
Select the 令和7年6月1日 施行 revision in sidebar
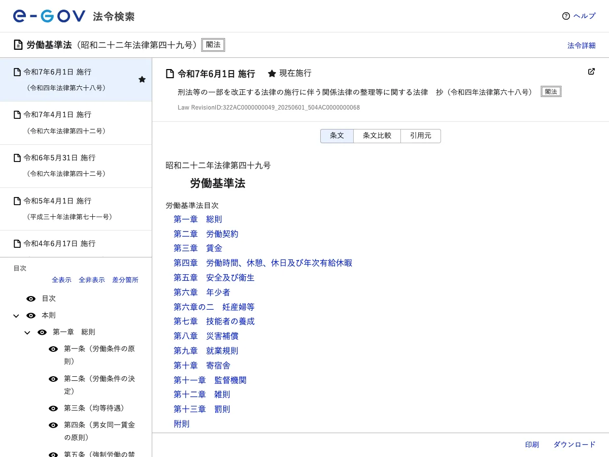(76, 80)
